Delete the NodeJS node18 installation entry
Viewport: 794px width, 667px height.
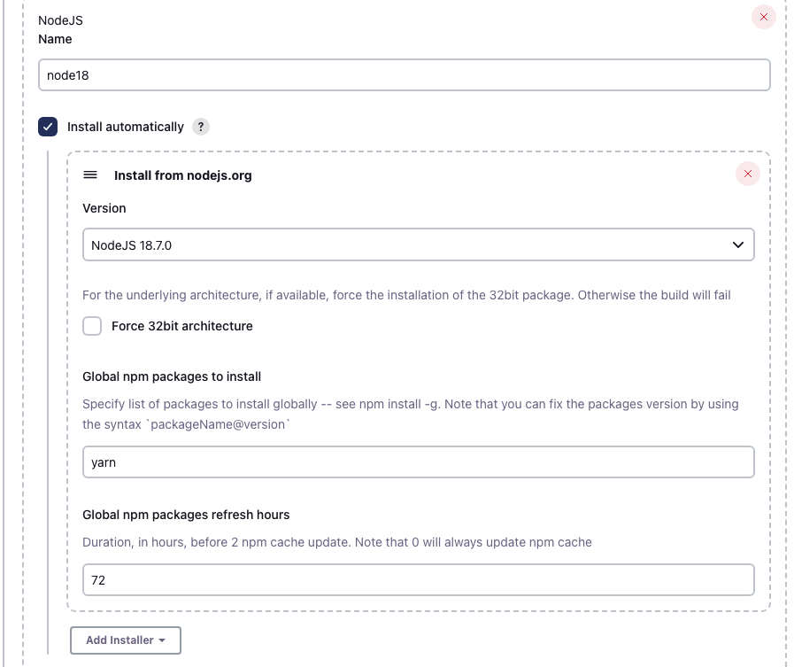pos(763,17)
